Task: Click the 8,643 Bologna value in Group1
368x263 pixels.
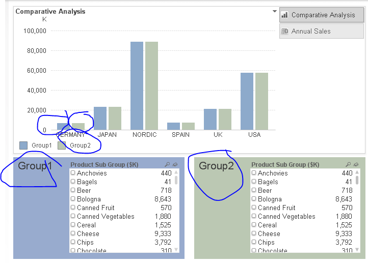Action: pos(163,199)
